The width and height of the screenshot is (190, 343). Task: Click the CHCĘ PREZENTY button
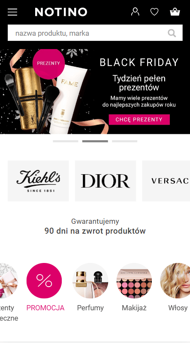pos(139,120)
